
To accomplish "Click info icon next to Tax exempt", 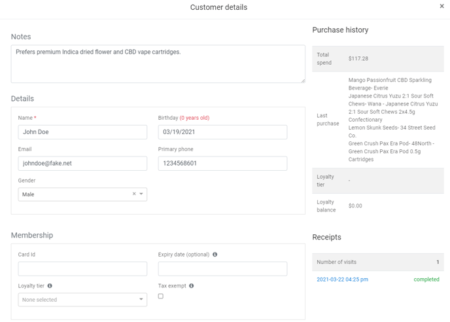I will [x=191, y=286].
